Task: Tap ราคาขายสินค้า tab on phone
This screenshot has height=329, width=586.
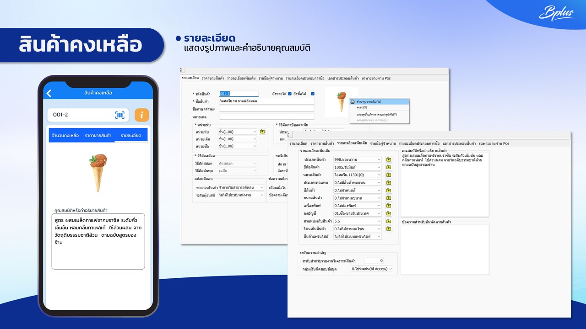Action: coord(98,136)
